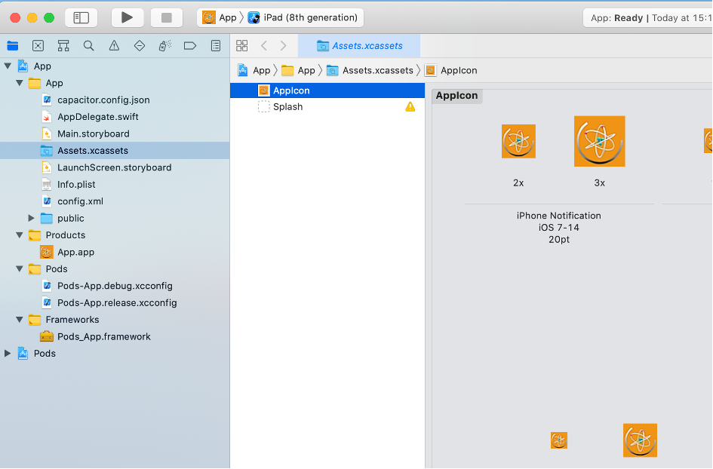Click Assets.xcassets in the jump bar
This screenshot has width=713, height=469.
click(370, 70)
